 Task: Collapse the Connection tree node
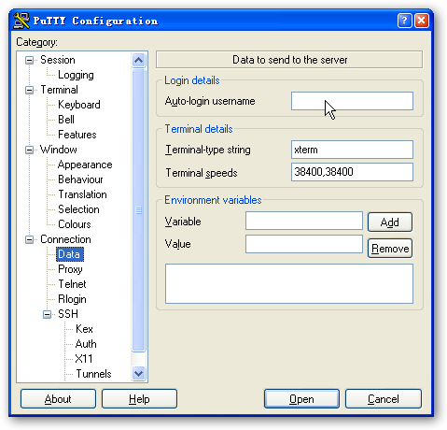click(29, 239)
